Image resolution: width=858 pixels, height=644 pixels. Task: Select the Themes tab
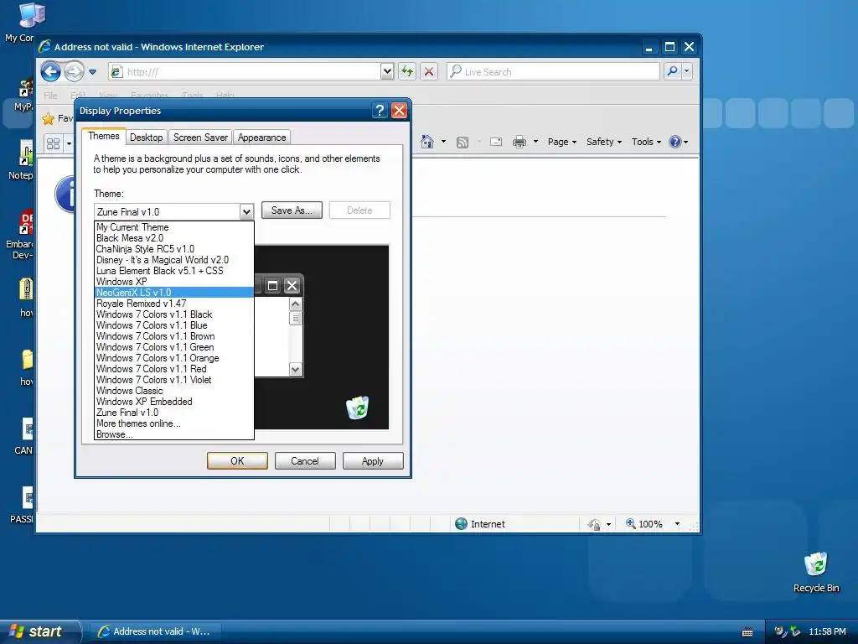(x=104, y=136)
